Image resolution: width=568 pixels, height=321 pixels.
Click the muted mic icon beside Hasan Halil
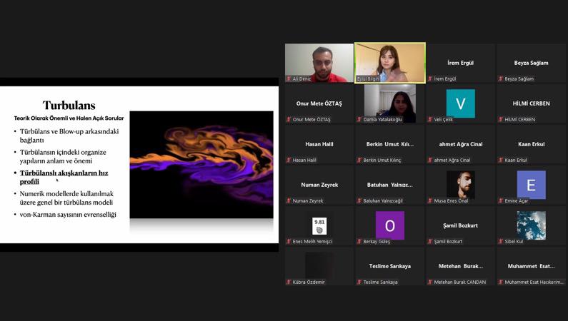289,160
